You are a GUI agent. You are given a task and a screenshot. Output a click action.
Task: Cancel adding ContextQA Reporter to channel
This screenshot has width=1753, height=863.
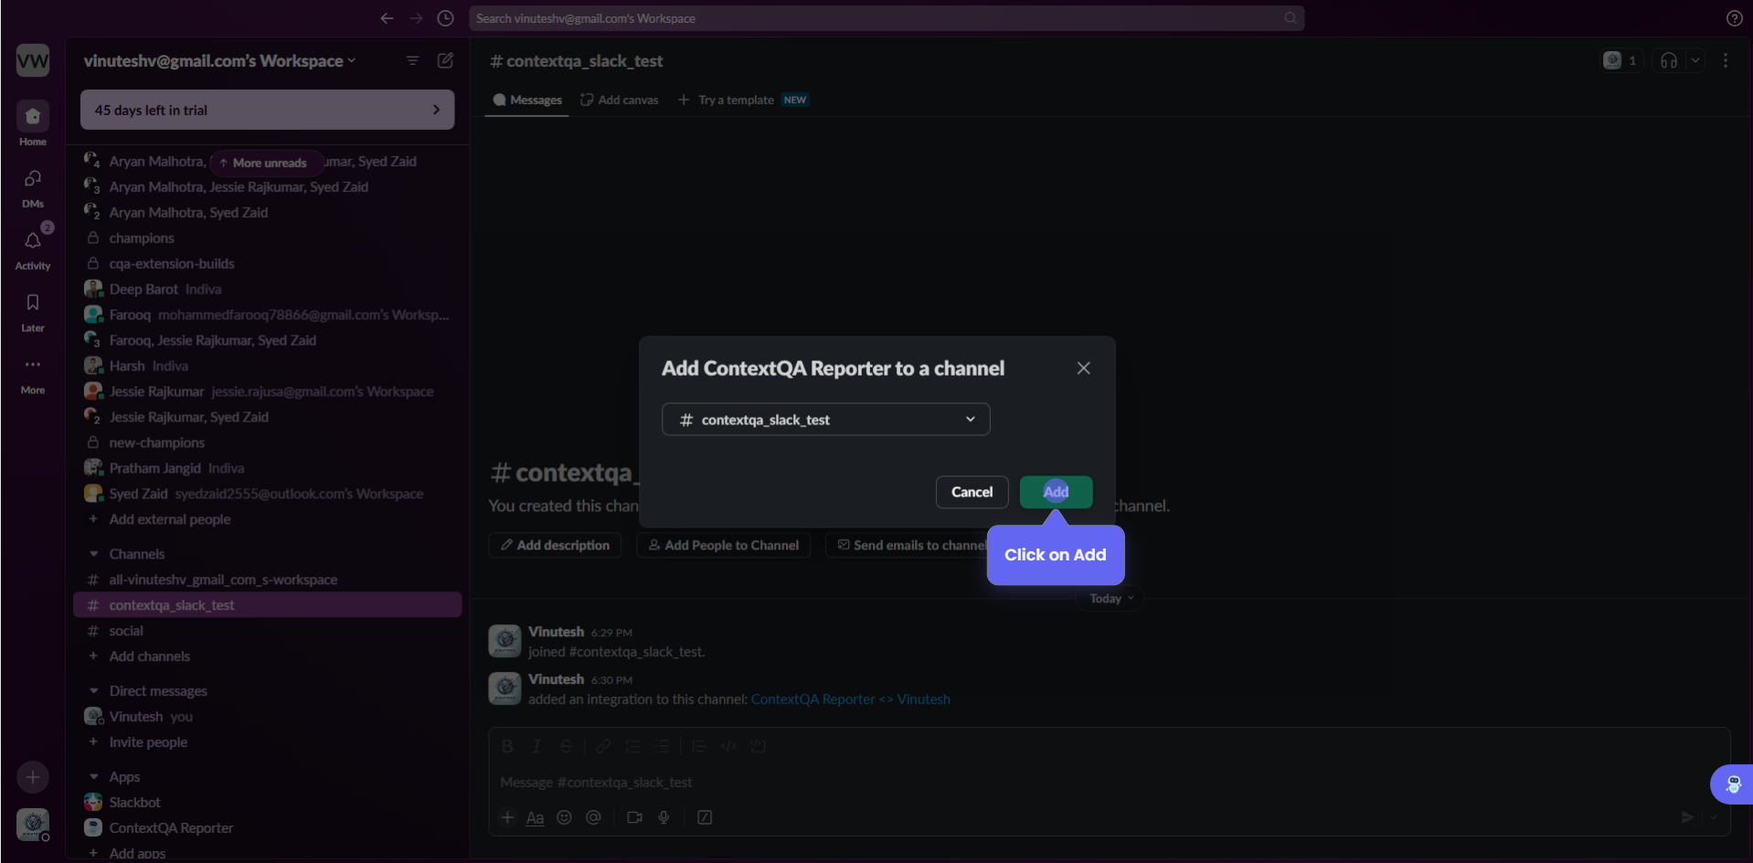click(972, 492)
